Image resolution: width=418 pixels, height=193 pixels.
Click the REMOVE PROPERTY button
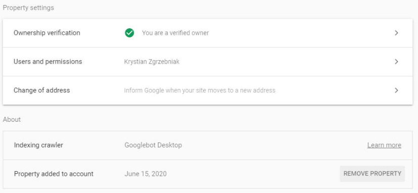pos(372,174)
